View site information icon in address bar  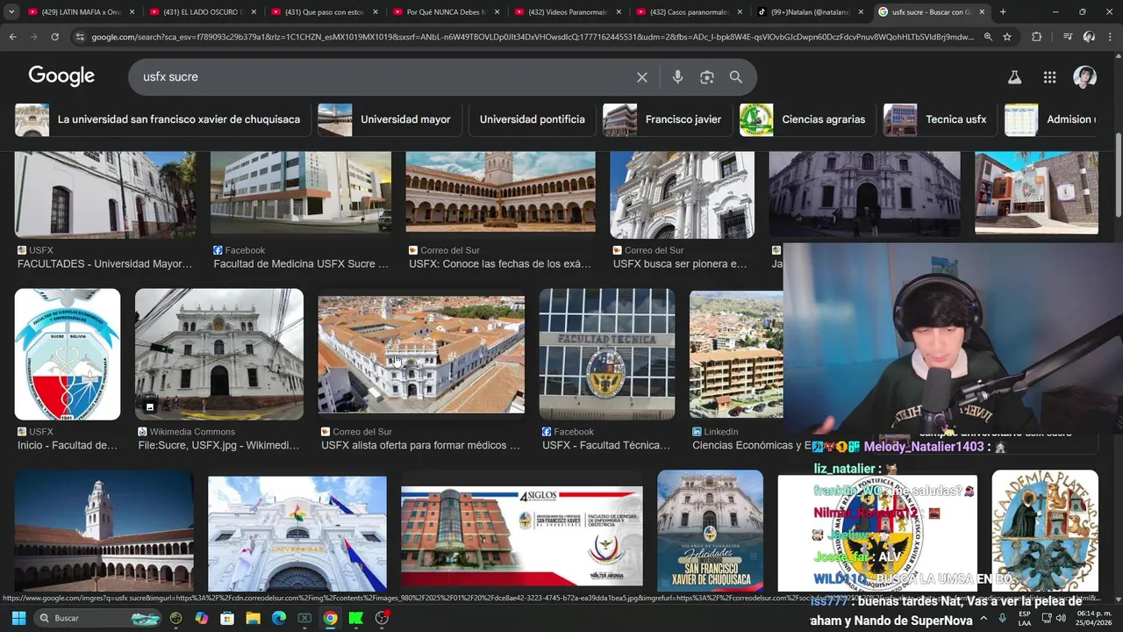coord(80,37)
